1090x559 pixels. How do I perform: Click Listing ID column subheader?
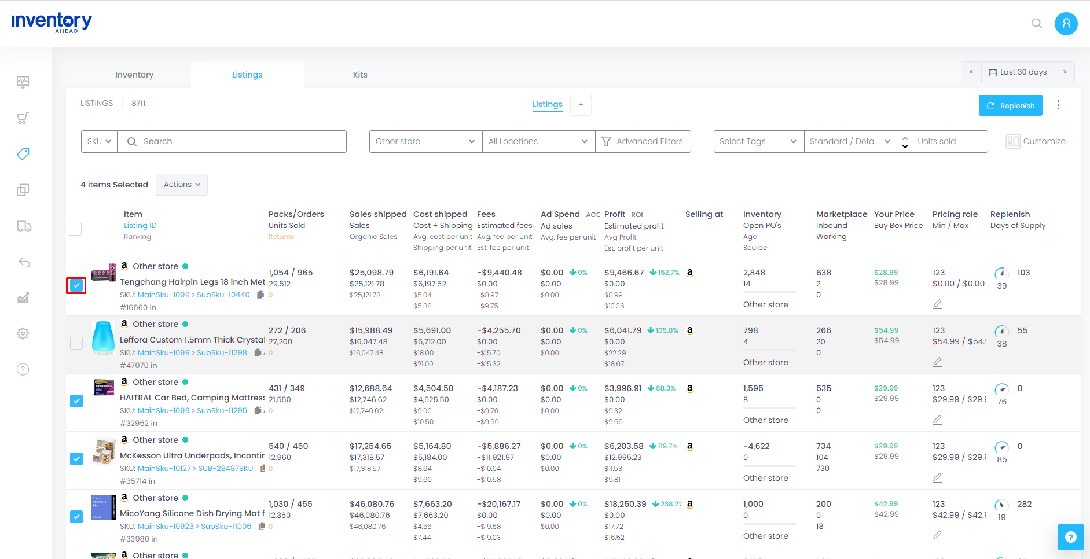tap(140, 226)
